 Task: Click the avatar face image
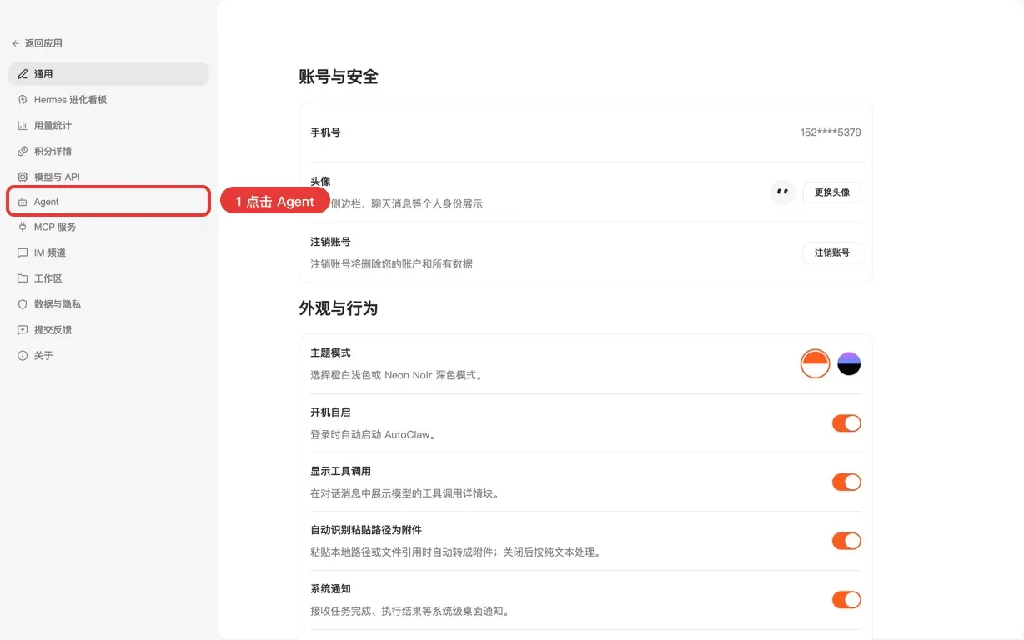[782, 192]
